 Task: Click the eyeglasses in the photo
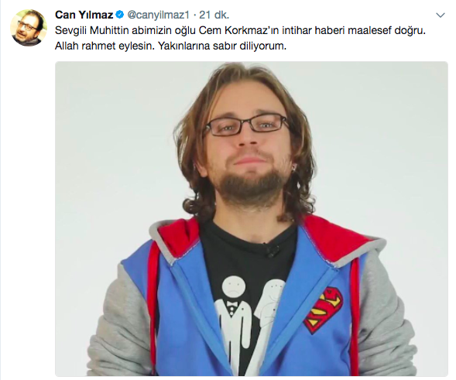247,125
